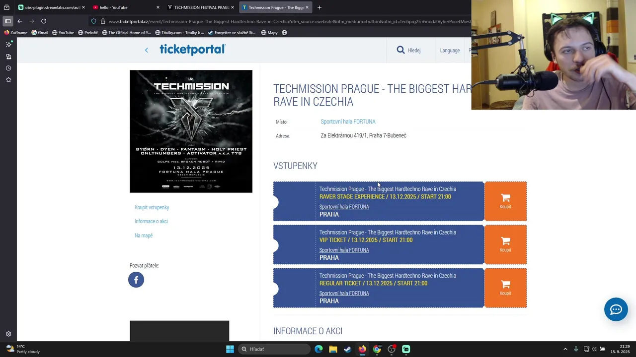Expand hidden system tray icons chevron

click(565, 349)
